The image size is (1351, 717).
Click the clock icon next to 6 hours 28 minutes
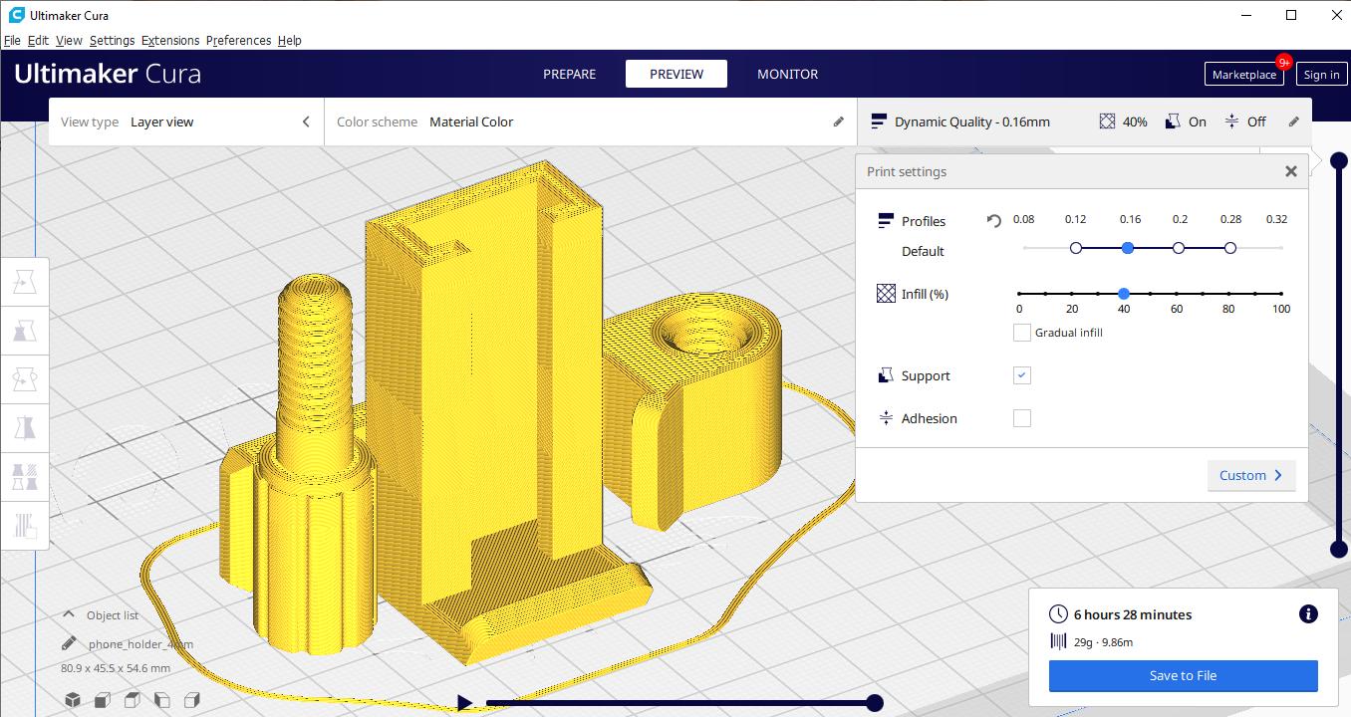(1058, 614)
